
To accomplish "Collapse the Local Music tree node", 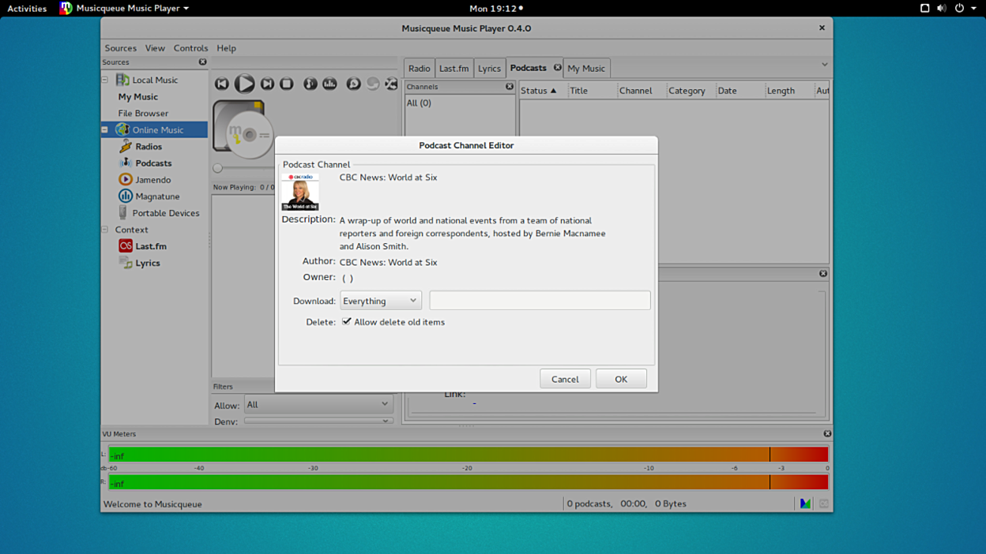I will (x=105, y=80).
